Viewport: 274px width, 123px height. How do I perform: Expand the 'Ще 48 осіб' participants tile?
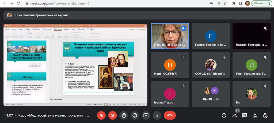(211, 94)
